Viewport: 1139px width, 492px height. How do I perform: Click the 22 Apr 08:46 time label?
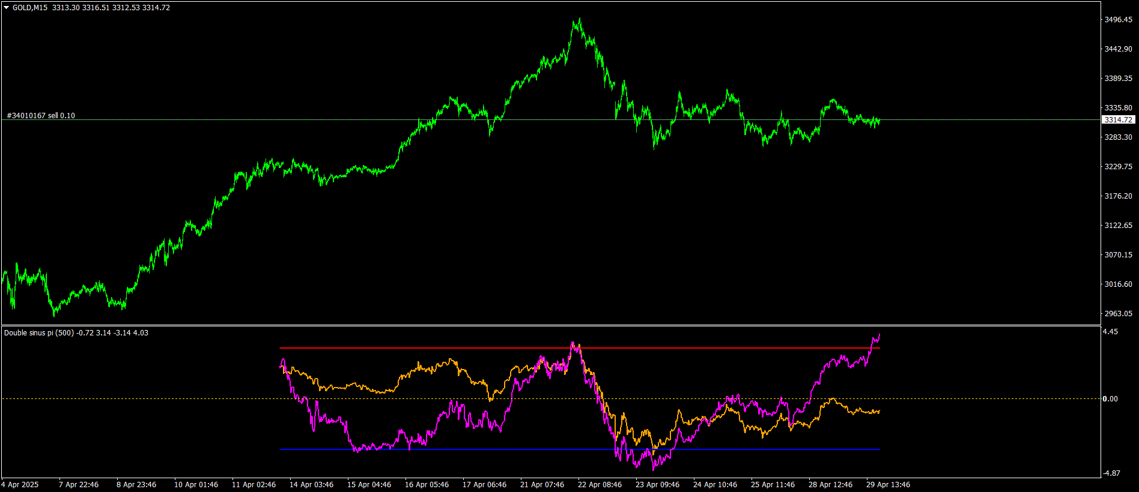click(600, 485)
